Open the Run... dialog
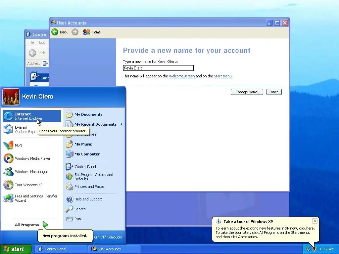This screenshot has width=339, height=254. [x=94, y=219]
